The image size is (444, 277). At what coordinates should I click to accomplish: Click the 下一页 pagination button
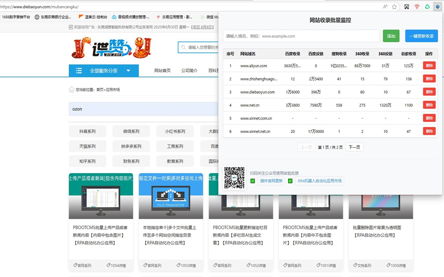click(x=354, y=147)
